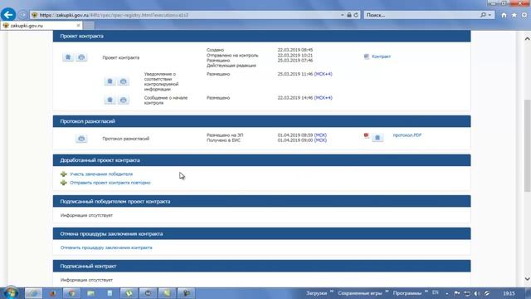This screenshot has height=299, width=531.
Task: Click (МСК+4) link after 25.03.2019 11:46
Action: [x=324, y=74]
